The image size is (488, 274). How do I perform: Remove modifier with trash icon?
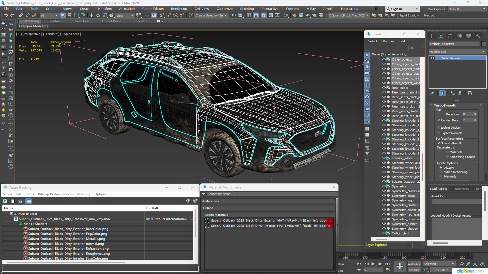tap(460, 93)
